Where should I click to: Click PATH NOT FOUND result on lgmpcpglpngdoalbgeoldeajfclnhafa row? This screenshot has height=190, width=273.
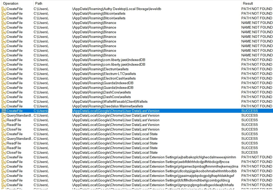coord(257,185)
